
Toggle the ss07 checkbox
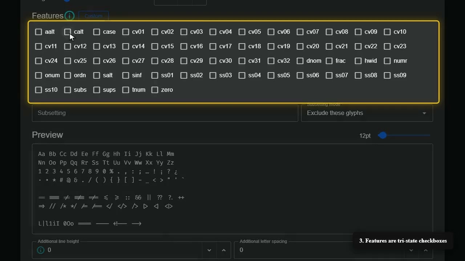click(x=329, y=75)
